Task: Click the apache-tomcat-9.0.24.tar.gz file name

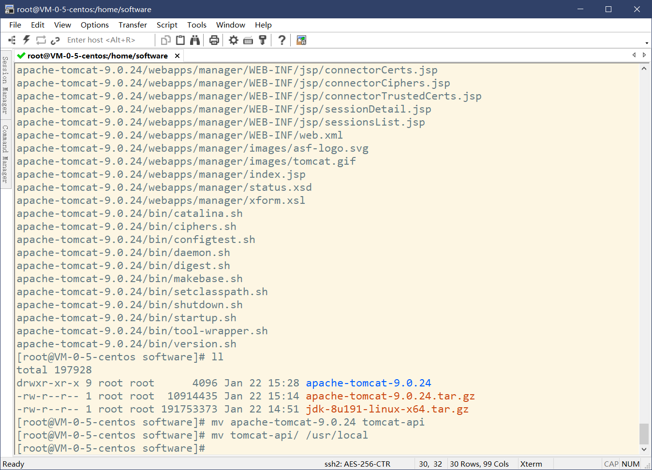Action: tap(390, 396)
